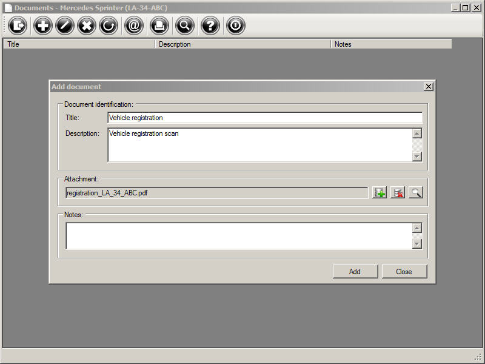Remove attachment using the red X icon
Image resolution: width=485 pixels, height=364 pixels.
pos(398,193)
